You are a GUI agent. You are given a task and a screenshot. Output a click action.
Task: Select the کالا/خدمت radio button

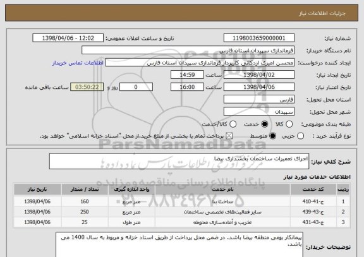(x=233, y=124)
